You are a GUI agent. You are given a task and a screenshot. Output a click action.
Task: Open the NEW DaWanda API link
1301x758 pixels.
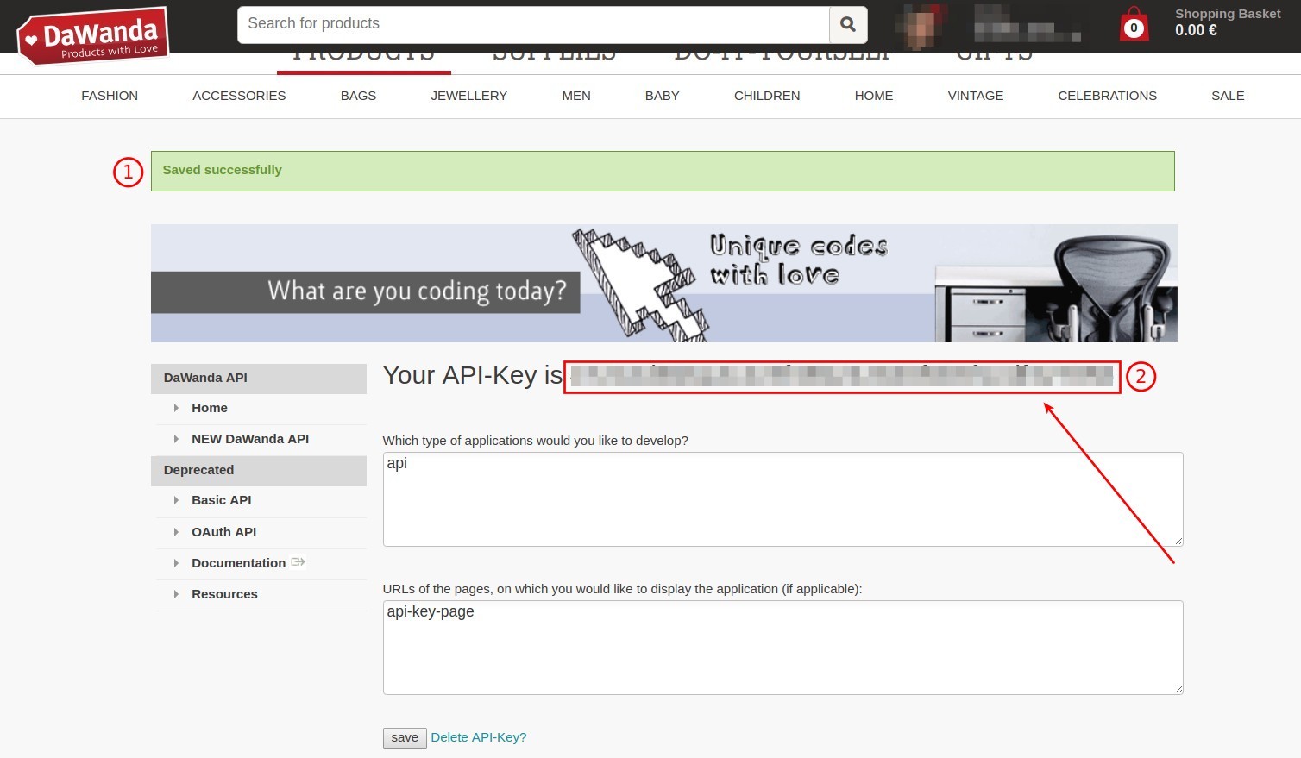click(250, 439)
